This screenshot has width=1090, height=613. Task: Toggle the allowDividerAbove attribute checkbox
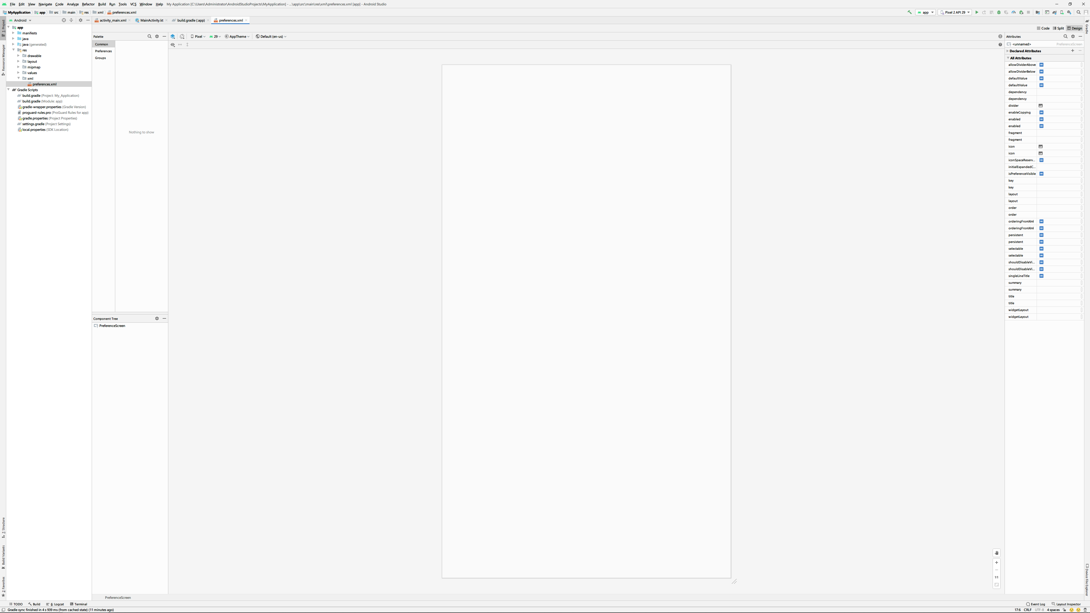(1041, 65)
